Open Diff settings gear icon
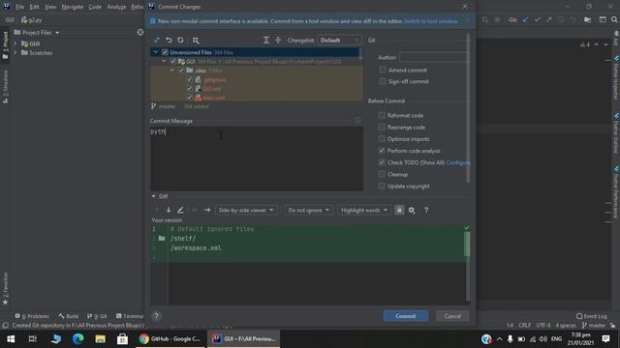Screen dimensions: 620x348 [412, 211]
